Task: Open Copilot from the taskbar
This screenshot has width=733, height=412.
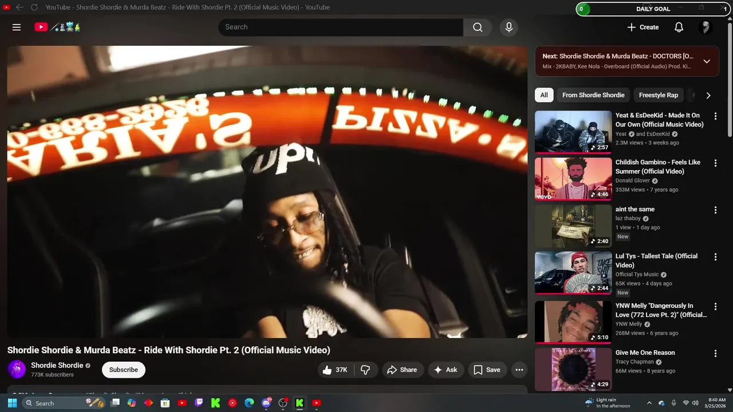Action: click(132, 403)
